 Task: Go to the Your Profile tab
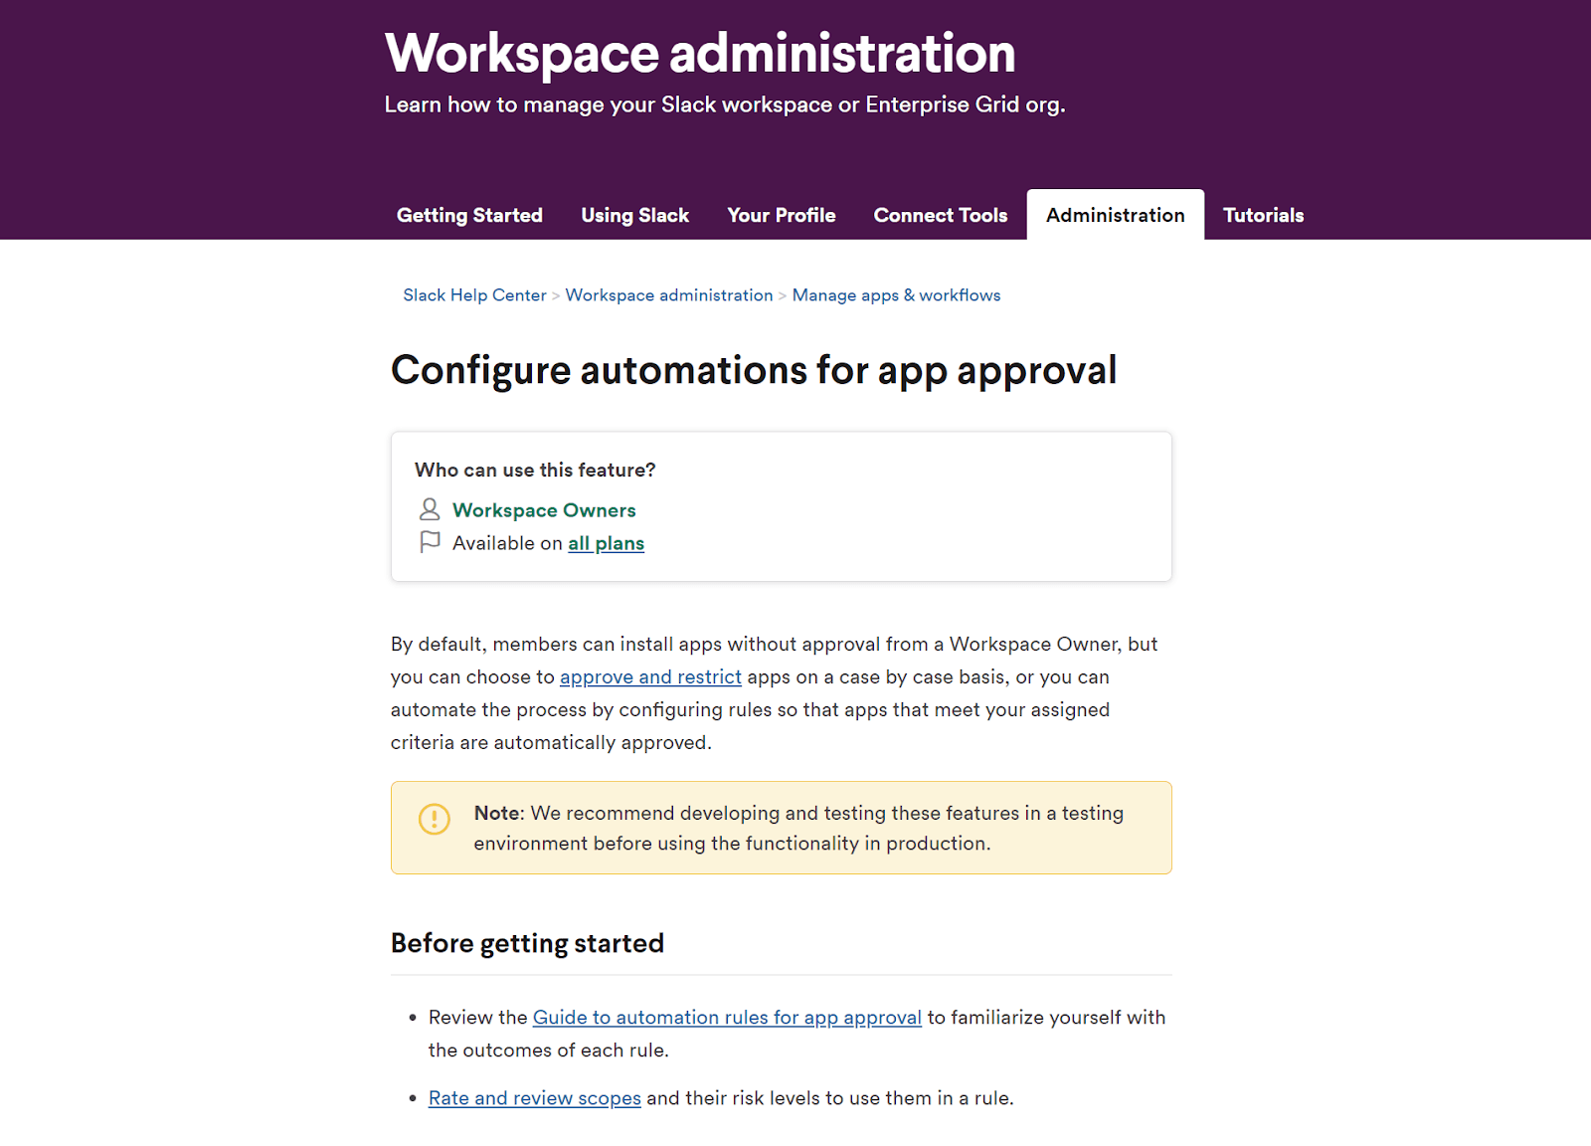pos(781,215)
